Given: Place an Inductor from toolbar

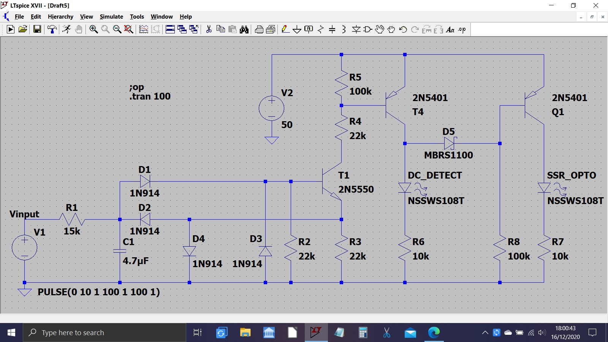Looking at the screenshot, I should [x=344, y=29].
